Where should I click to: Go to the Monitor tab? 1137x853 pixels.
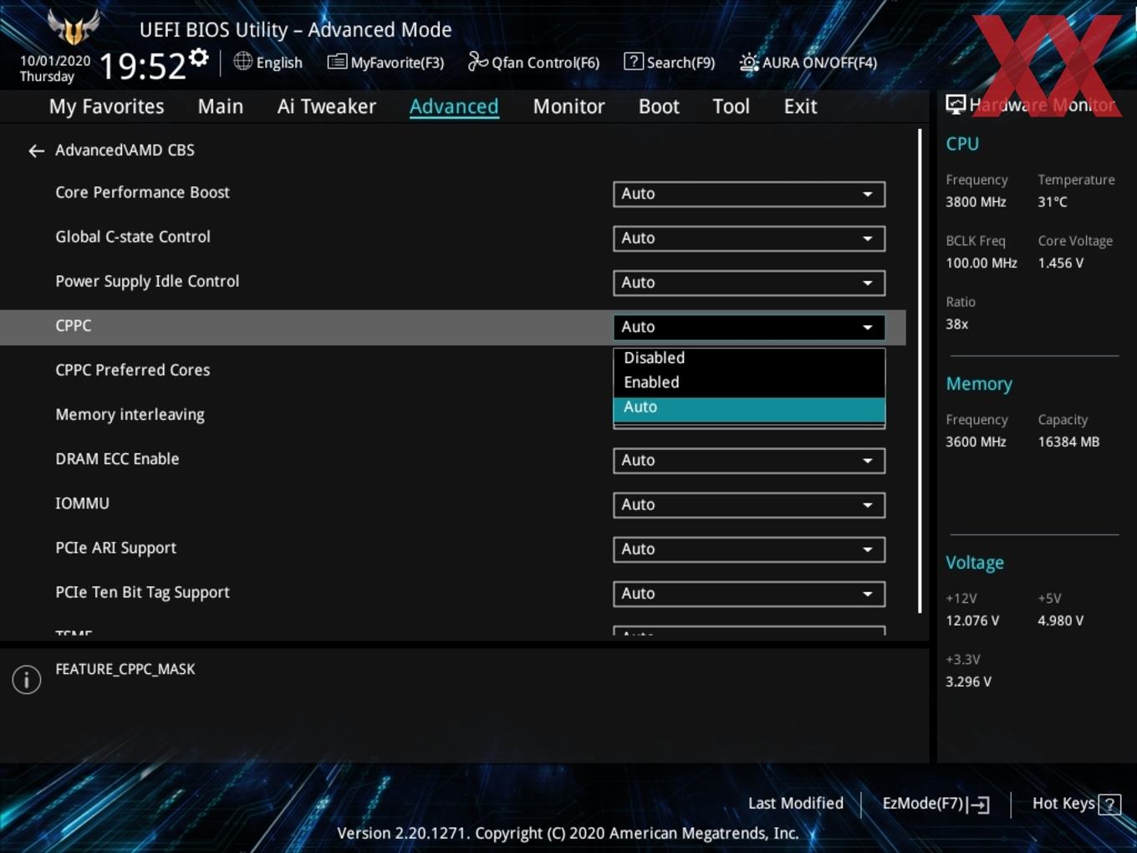click(x=568, y=107)
